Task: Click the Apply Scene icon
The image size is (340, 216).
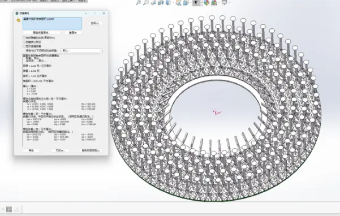Action: 214,2
